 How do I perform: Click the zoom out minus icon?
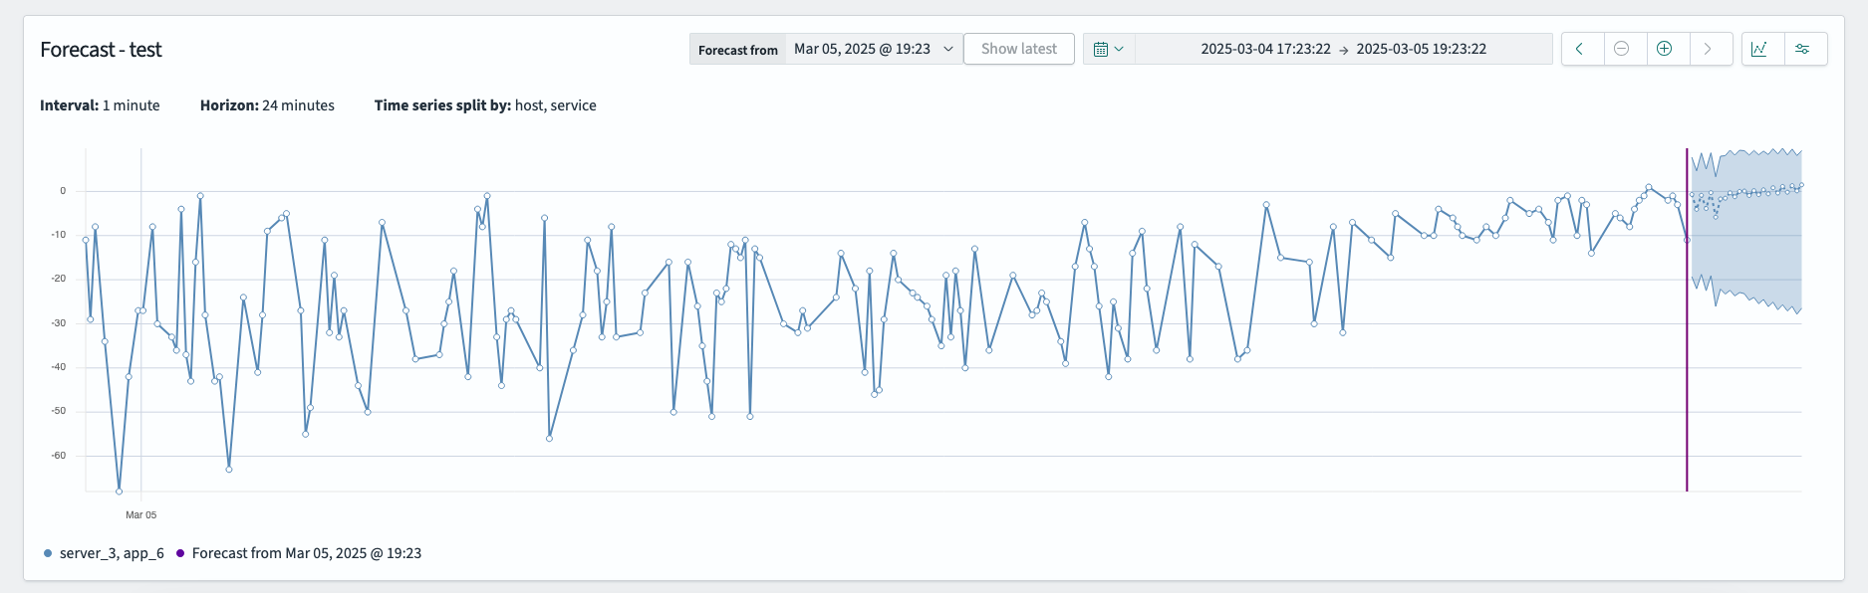coord(1622,49)
